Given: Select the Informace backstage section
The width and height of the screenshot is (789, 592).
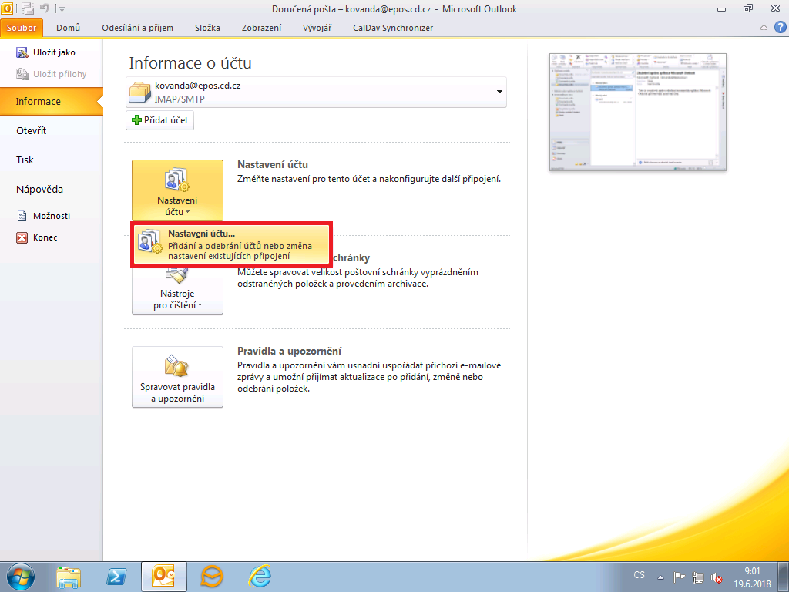Looking at the screenshot, I should point(51,101).
